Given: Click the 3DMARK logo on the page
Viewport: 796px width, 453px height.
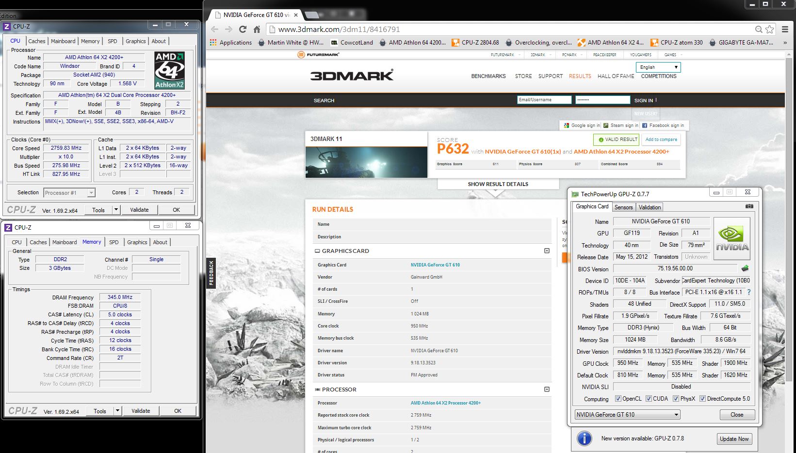Looking at the screenshot, I should [352, 76].
